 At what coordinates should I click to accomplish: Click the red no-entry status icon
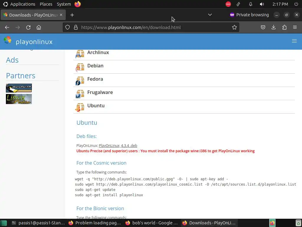click(x=228, y=4)
